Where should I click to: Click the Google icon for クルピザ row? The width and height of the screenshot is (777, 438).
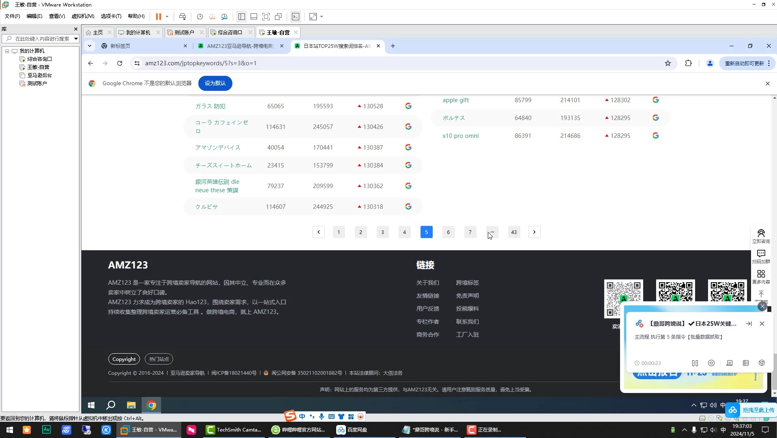coord(408,206)
